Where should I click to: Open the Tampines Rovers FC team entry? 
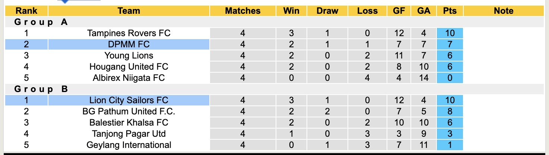point(128,33)
